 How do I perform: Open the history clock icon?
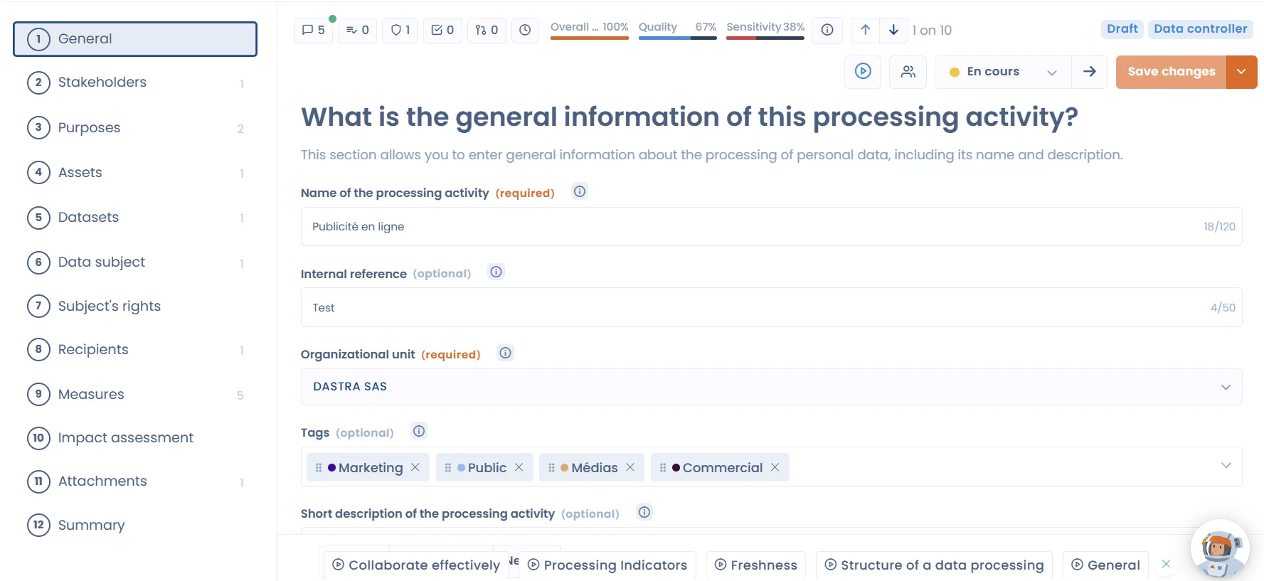pyautogui.click(x=525, y=30)
